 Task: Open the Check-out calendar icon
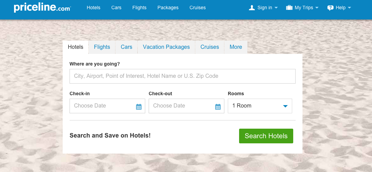(218, 106)
